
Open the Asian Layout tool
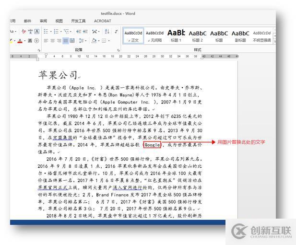95,31
